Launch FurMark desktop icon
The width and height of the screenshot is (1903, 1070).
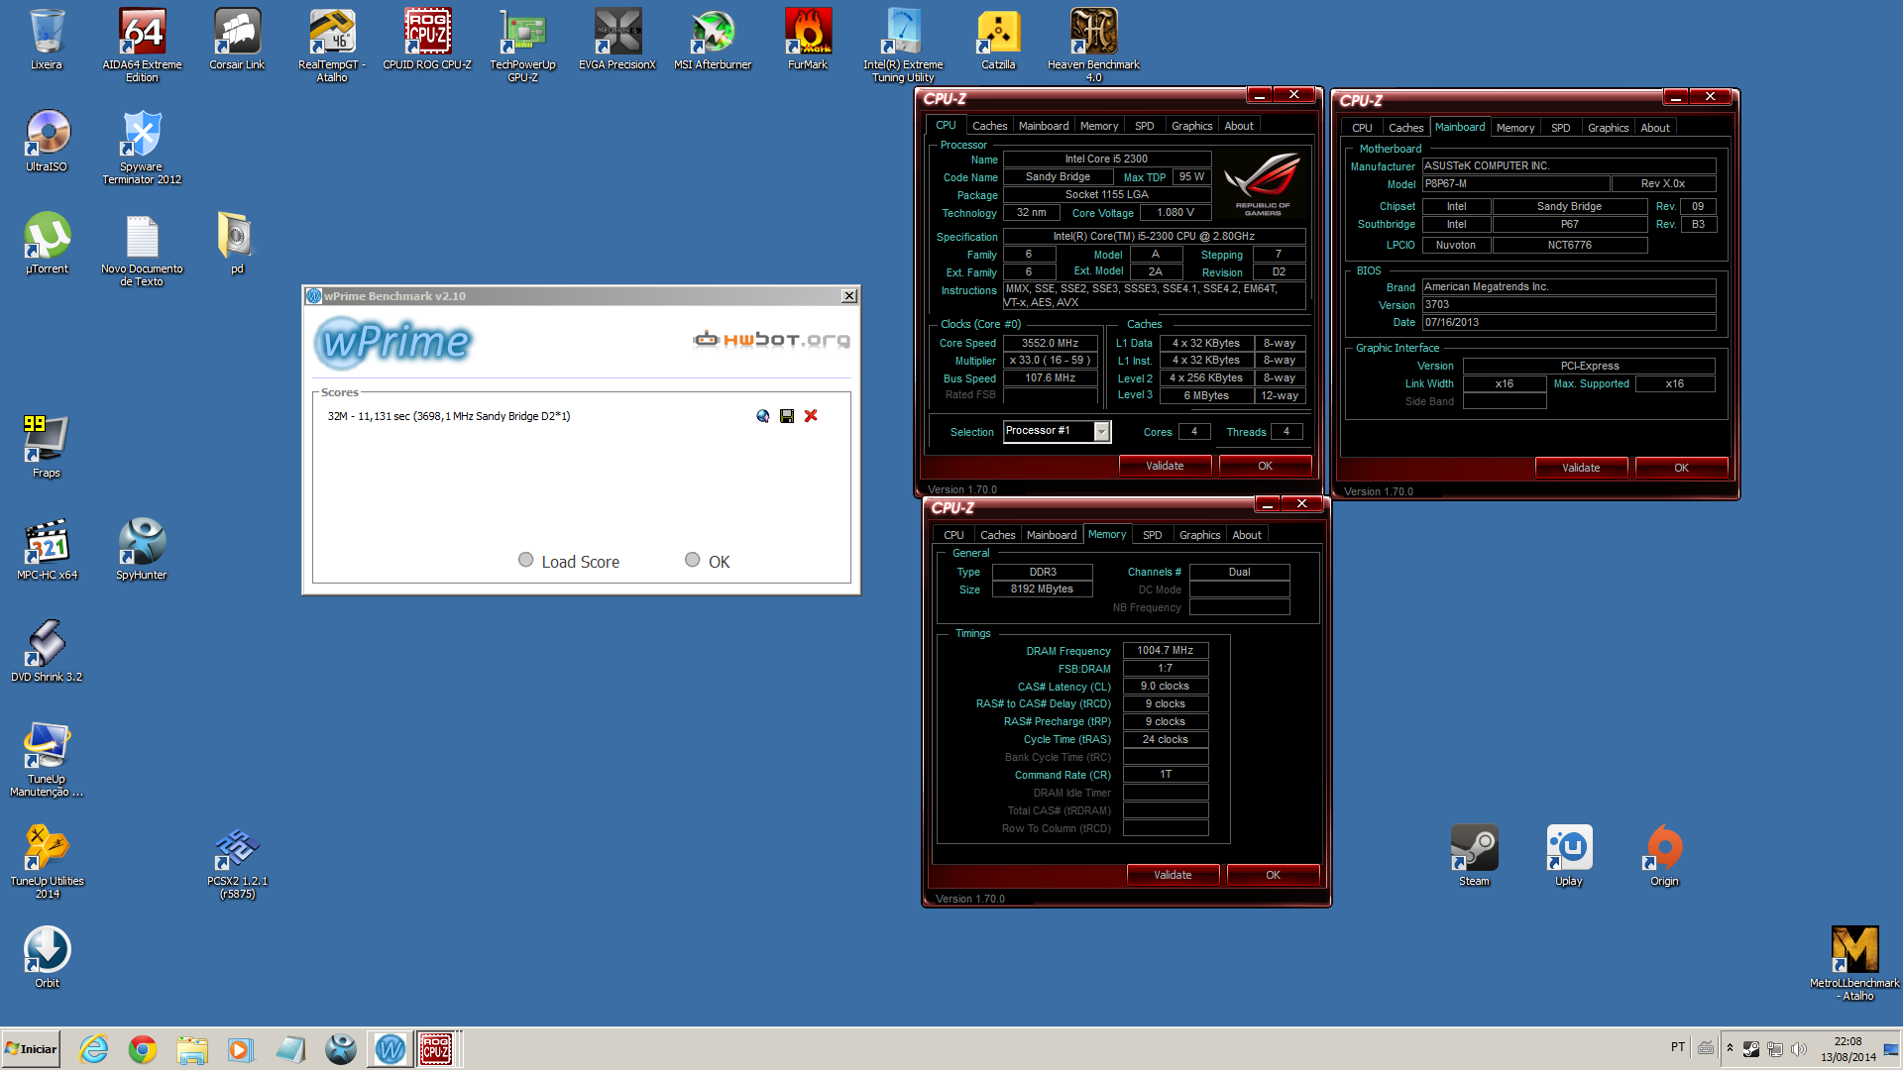808,40
